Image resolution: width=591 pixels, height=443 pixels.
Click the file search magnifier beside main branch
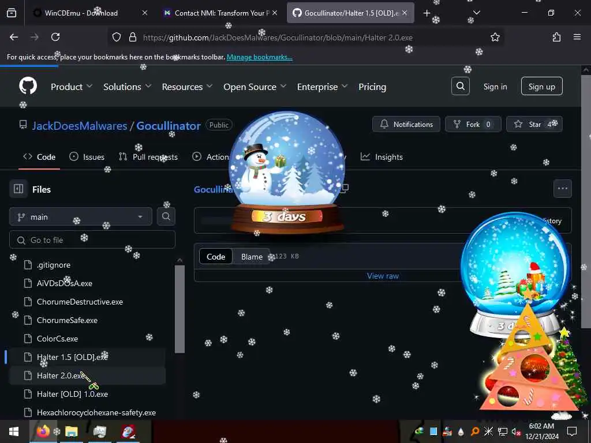point(166,216)
